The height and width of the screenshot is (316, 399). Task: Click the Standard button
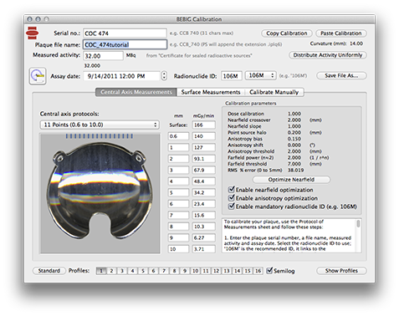click(x=49, y=271)
